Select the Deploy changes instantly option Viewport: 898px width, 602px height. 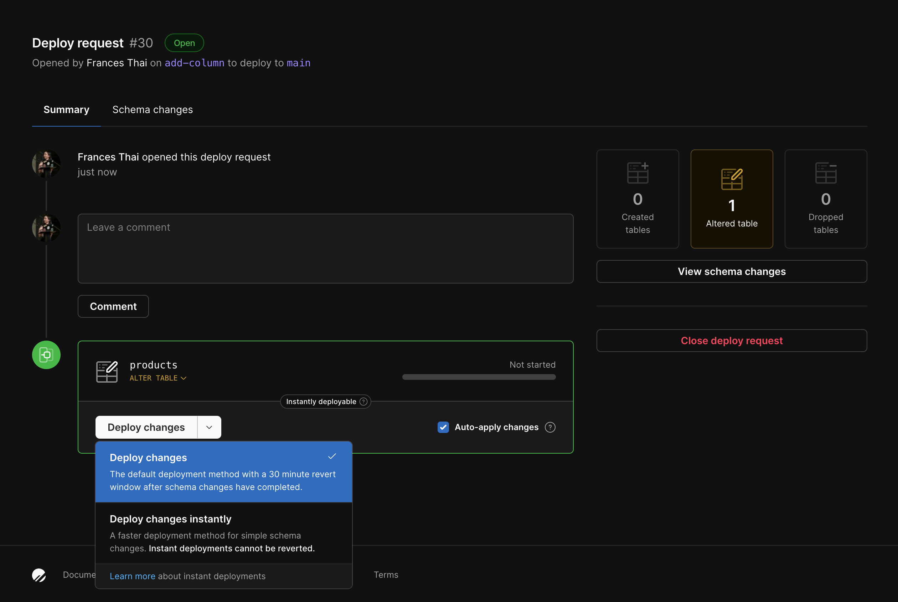(224, 533)
